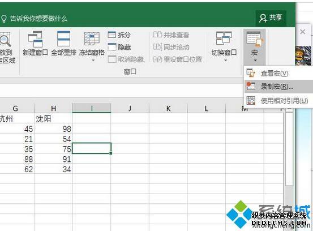
Task: Expand the Freeze Panes dropdown arrow
Action: point(93,60)
